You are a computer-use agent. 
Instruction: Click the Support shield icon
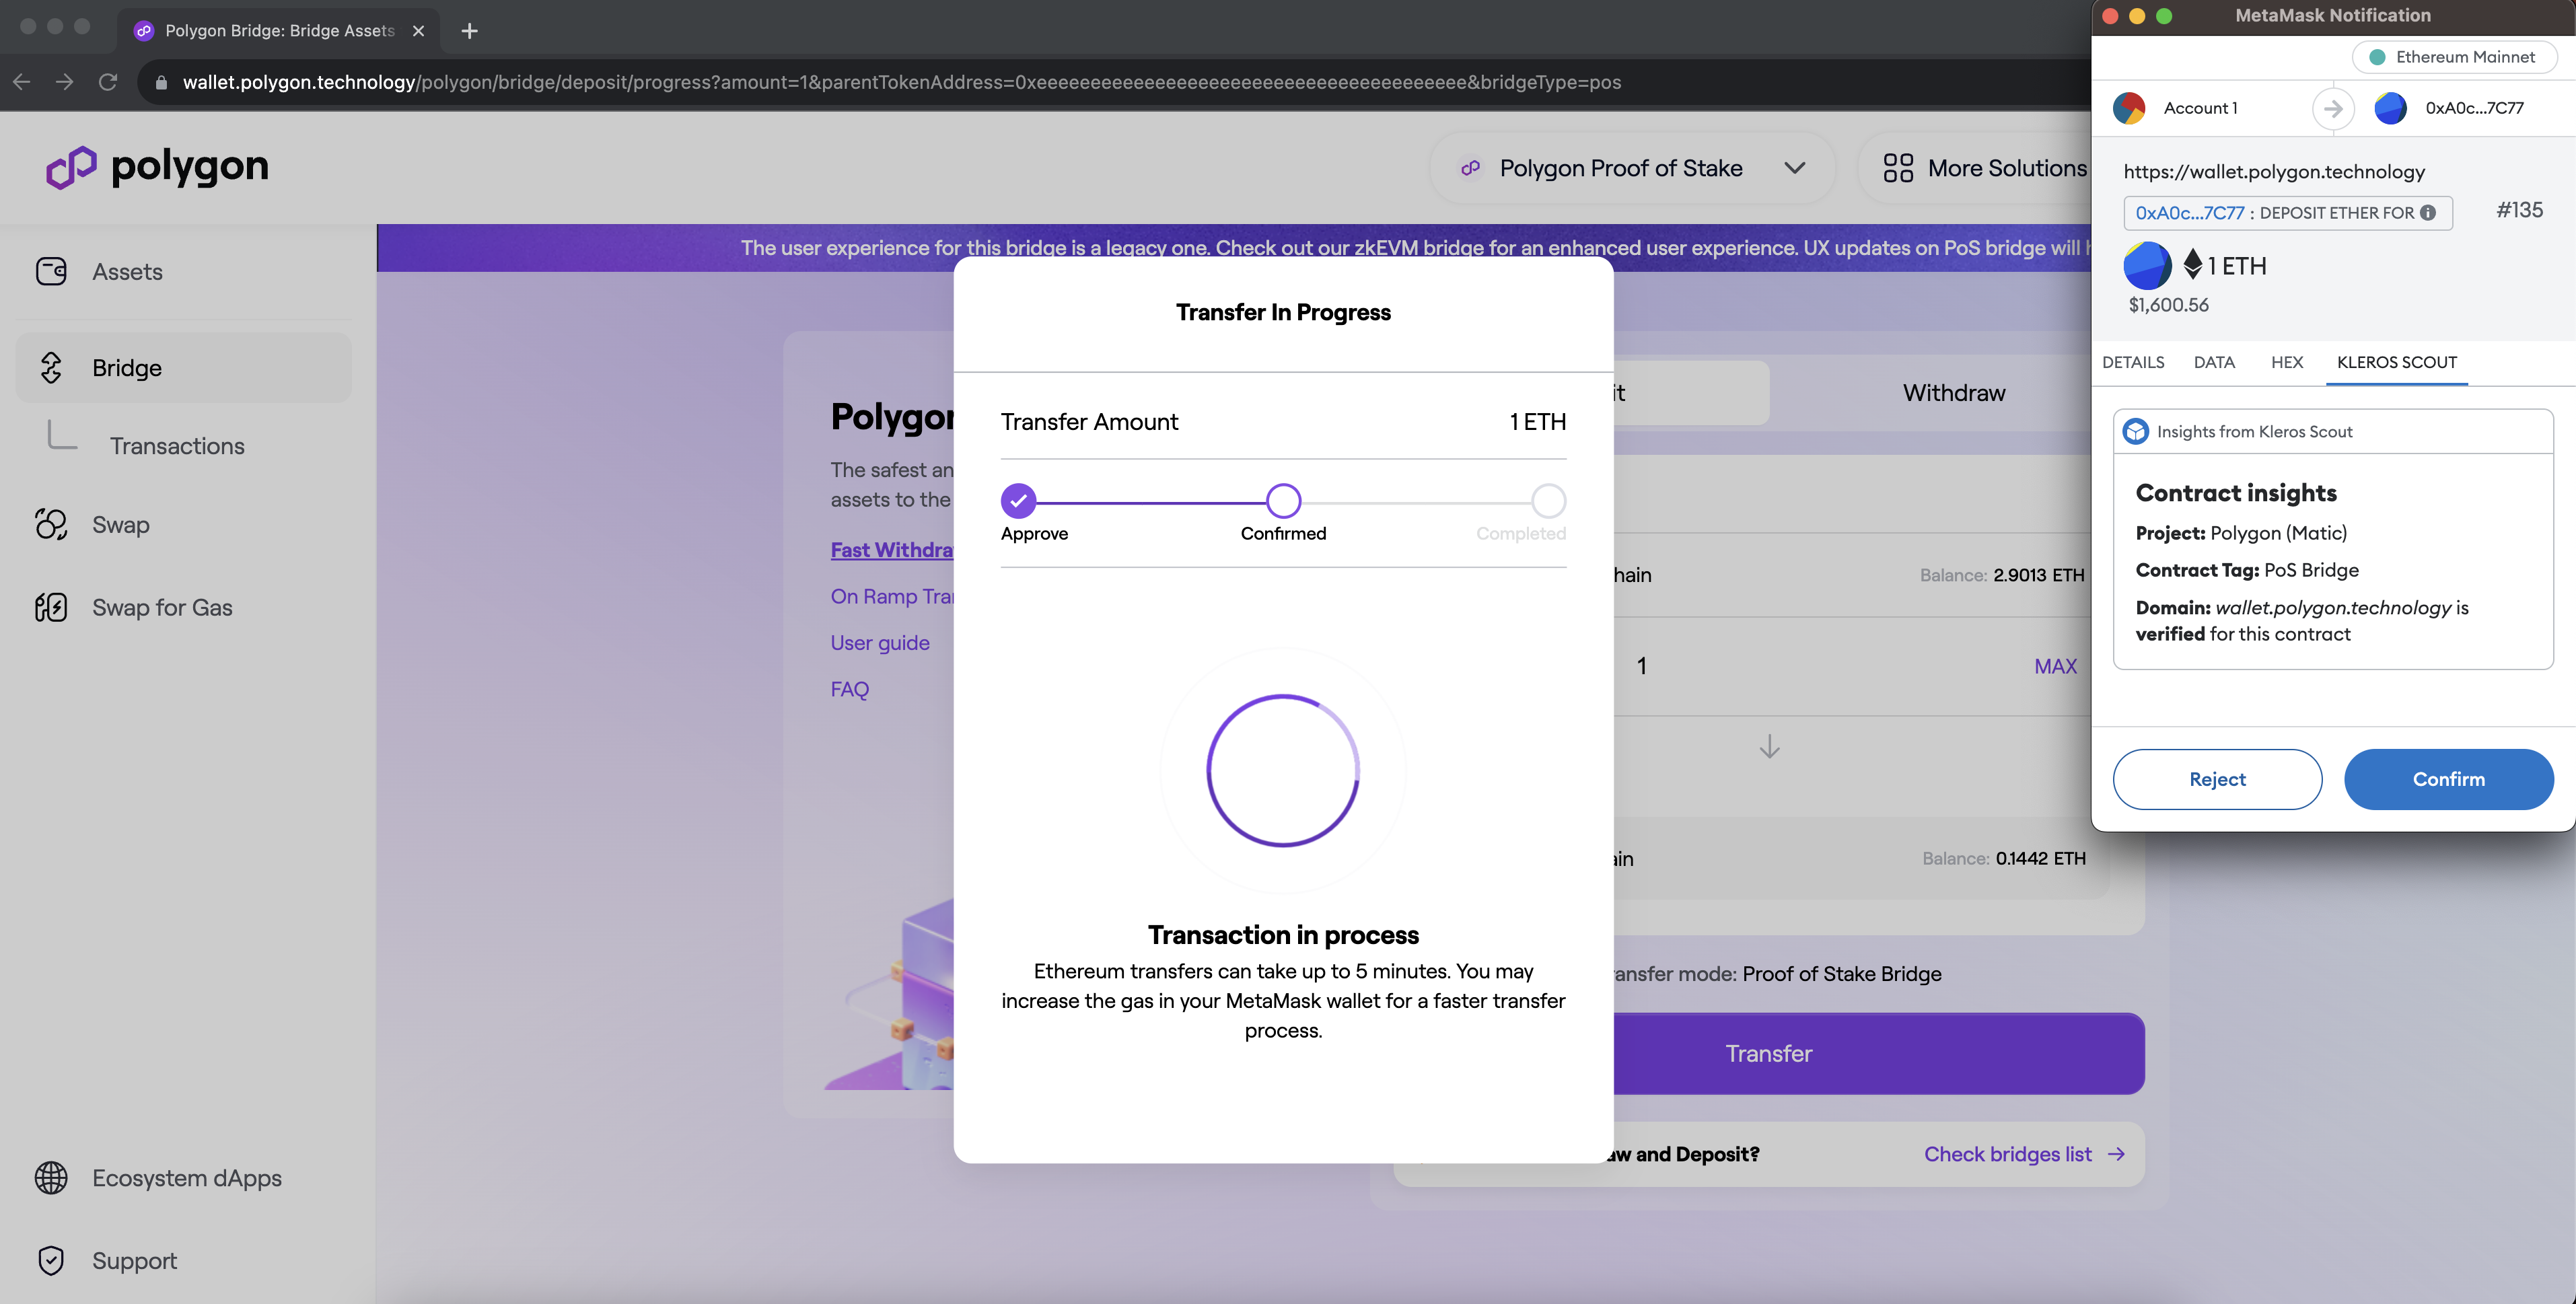(x=51, y=1260)
